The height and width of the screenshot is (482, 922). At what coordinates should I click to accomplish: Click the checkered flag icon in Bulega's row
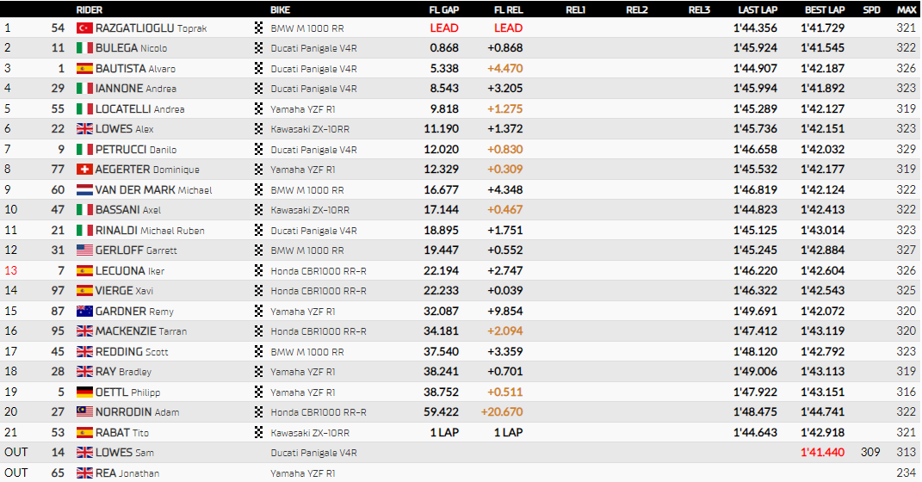point(259,48)
